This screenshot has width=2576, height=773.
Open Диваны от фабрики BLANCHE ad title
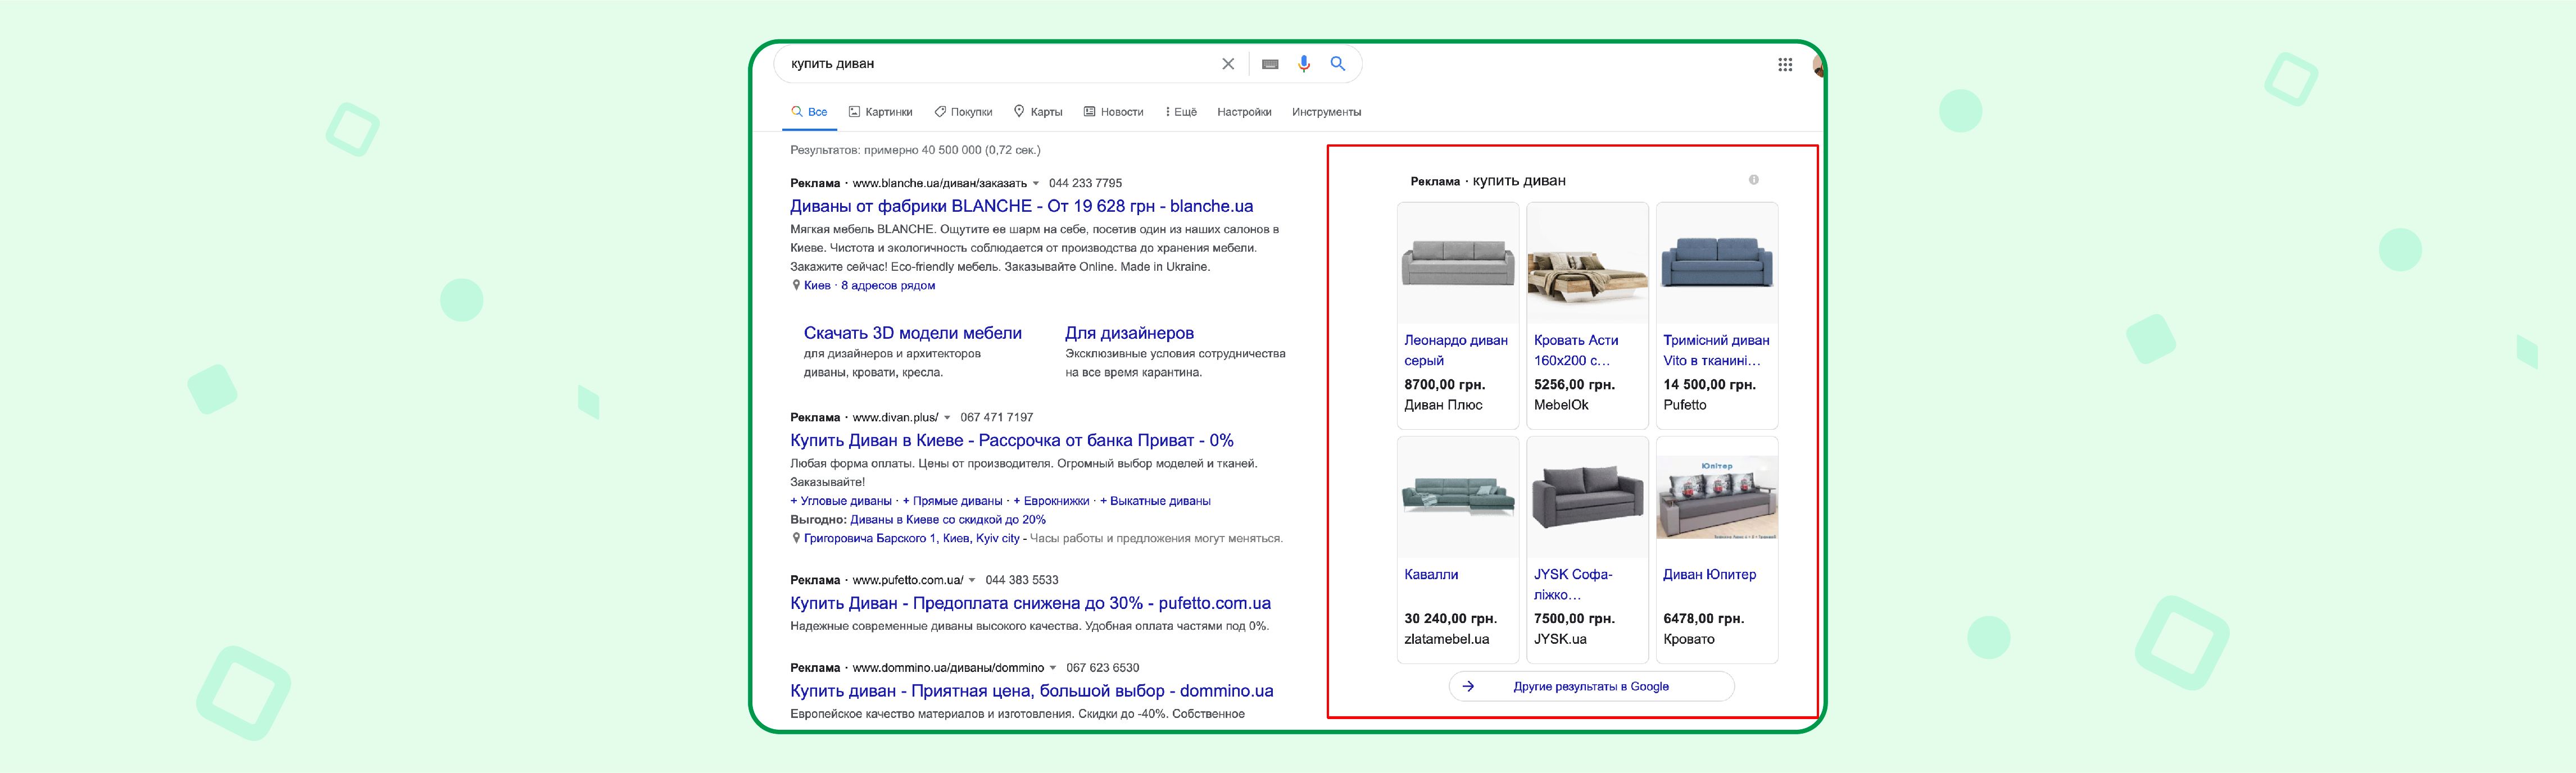point(1021,206)
